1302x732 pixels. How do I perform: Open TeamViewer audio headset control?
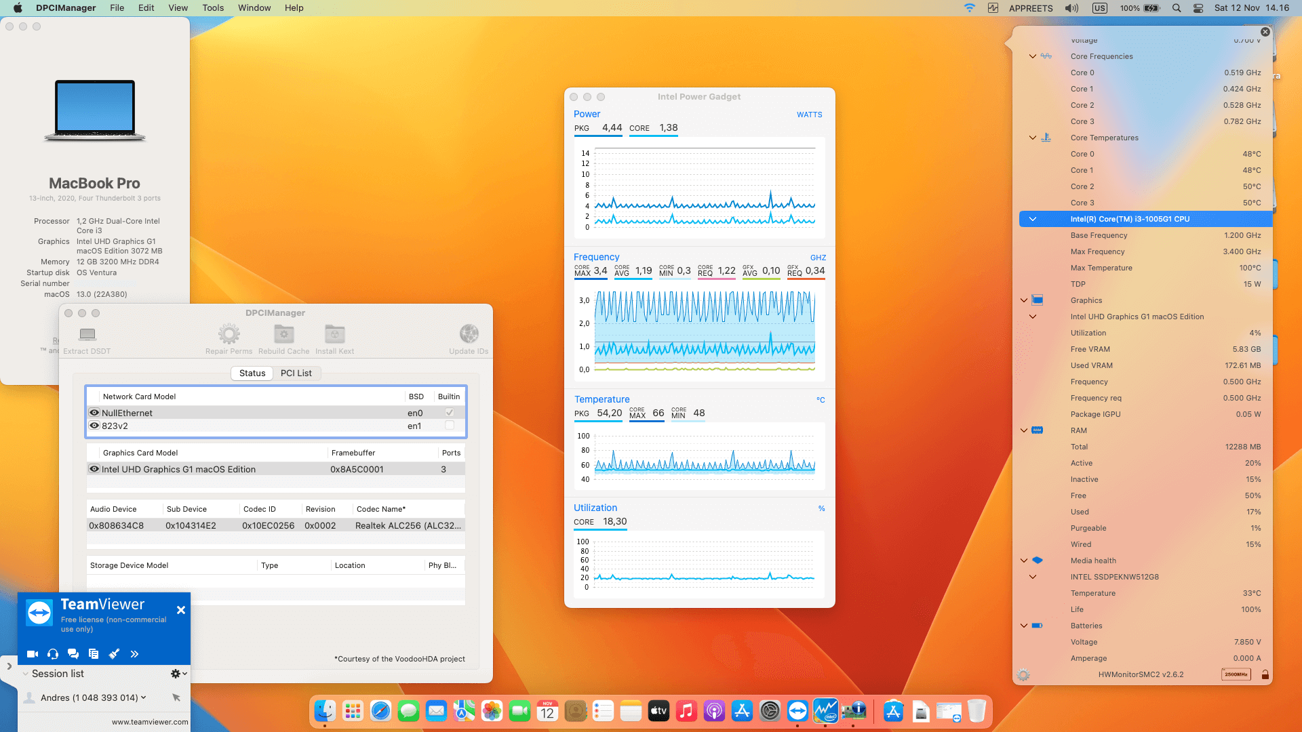(53, 654)
